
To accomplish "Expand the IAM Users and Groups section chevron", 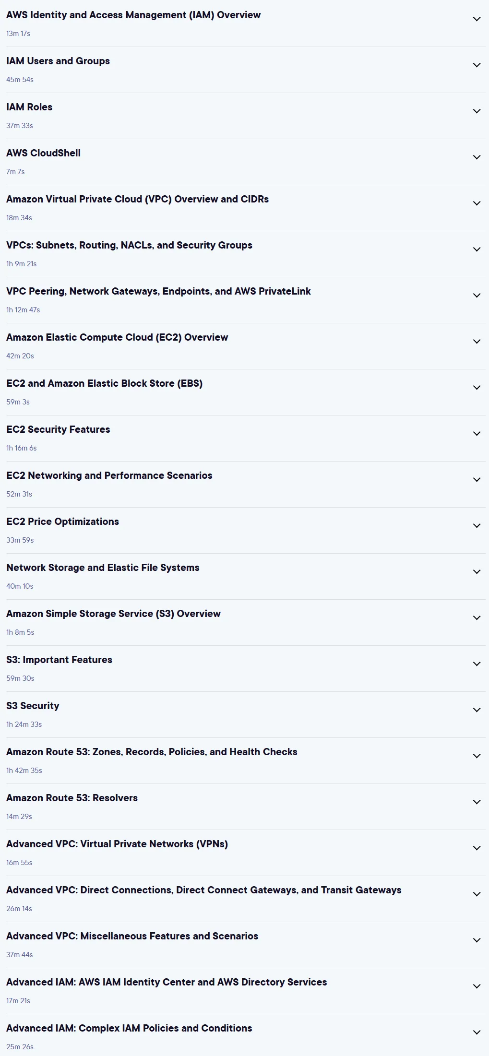I will tap(477, 65).
